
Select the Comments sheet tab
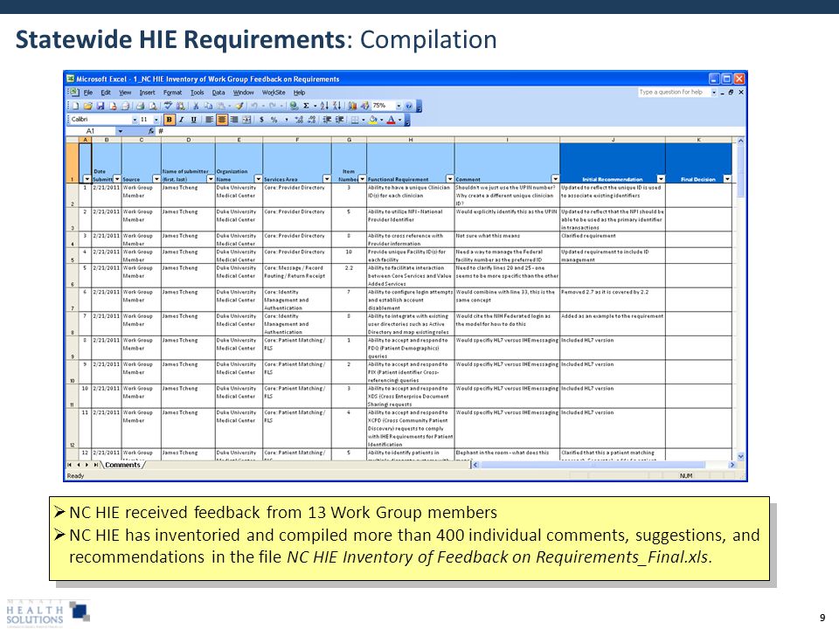[x=122, y=465]
